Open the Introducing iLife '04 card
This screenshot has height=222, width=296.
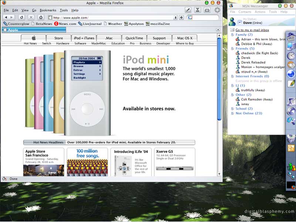pos(131,162)
